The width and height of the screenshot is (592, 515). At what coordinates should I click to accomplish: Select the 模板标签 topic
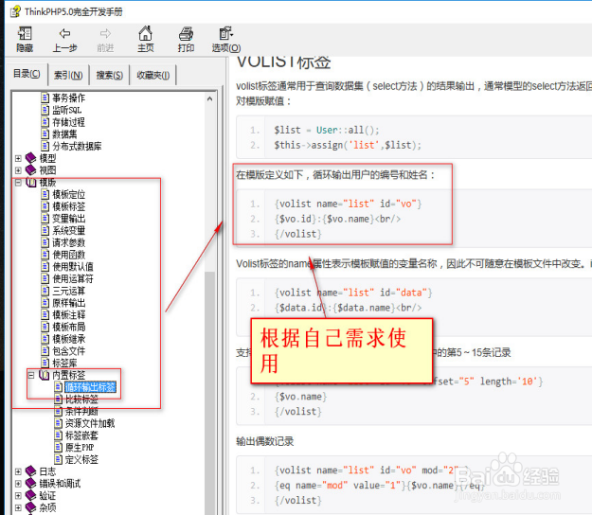click(x=69, y=206)
